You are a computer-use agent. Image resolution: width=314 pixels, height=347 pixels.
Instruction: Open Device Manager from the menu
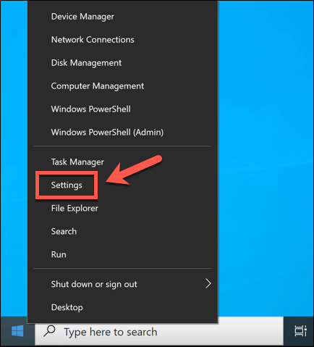82,17
